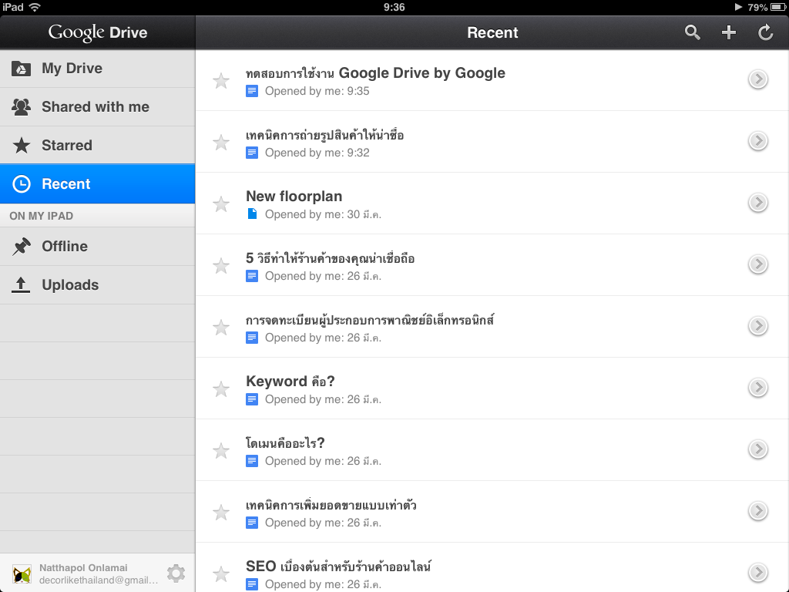Tap the account avatar picture
This screenshot has height=592, width=789.
tap(22, 573)
